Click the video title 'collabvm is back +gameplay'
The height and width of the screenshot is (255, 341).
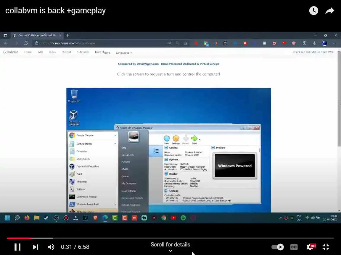[55, 10]
